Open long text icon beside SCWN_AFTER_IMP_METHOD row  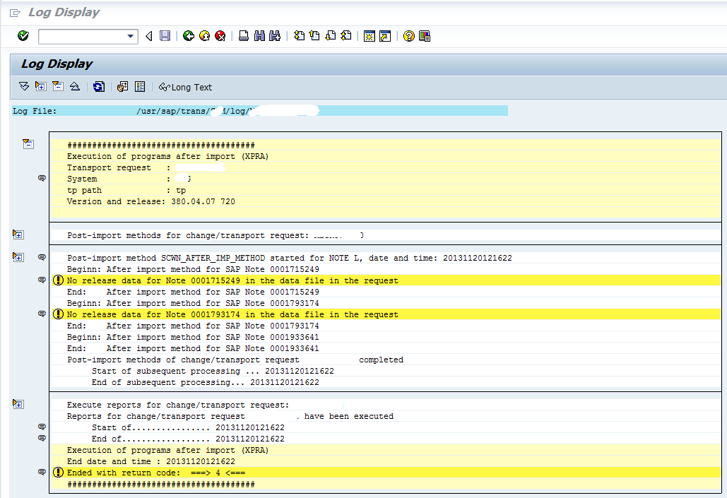coord(42,257)
